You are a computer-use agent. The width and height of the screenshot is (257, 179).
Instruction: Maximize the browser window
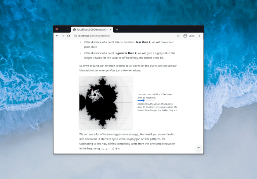pos(67,29)
